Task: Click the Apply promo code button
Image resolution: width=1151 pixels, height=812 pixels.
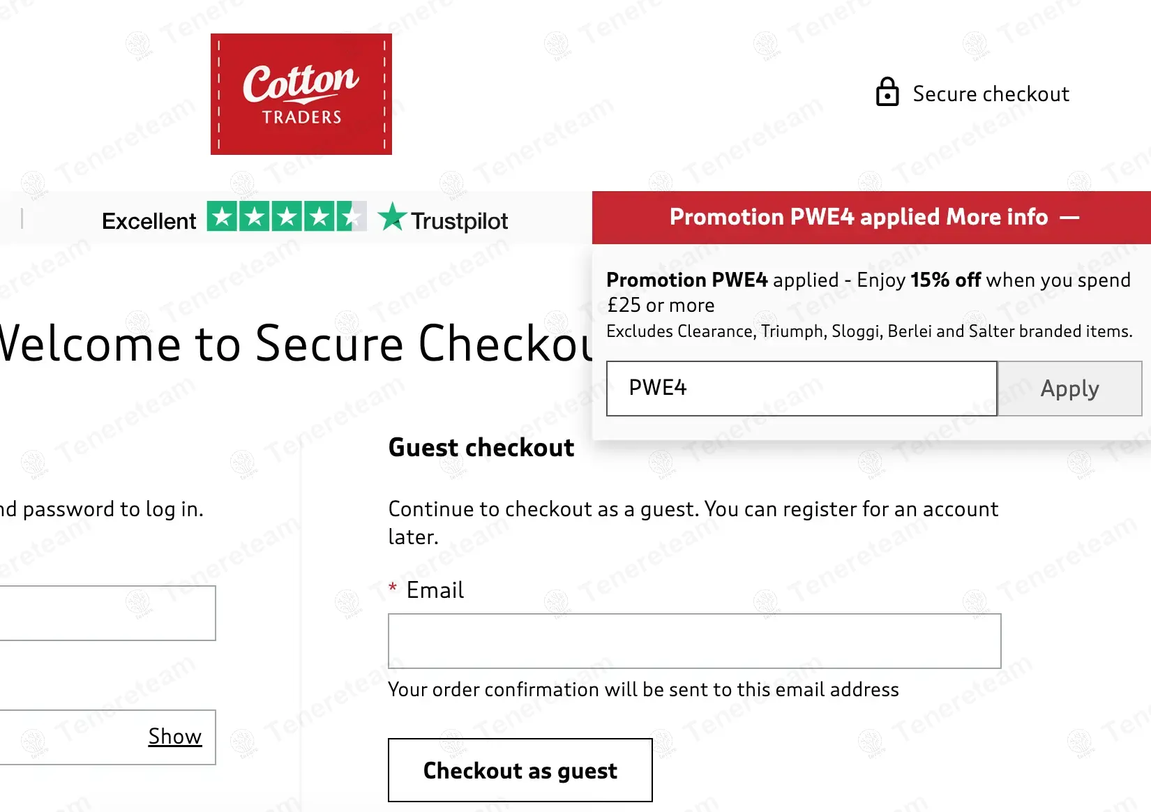Action: [x=1069, y=389]
